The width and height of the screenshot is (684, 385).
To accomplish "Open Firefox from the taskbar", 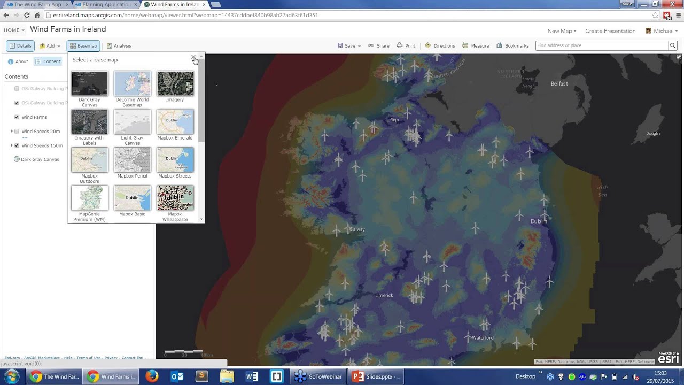I will (152, 376).
